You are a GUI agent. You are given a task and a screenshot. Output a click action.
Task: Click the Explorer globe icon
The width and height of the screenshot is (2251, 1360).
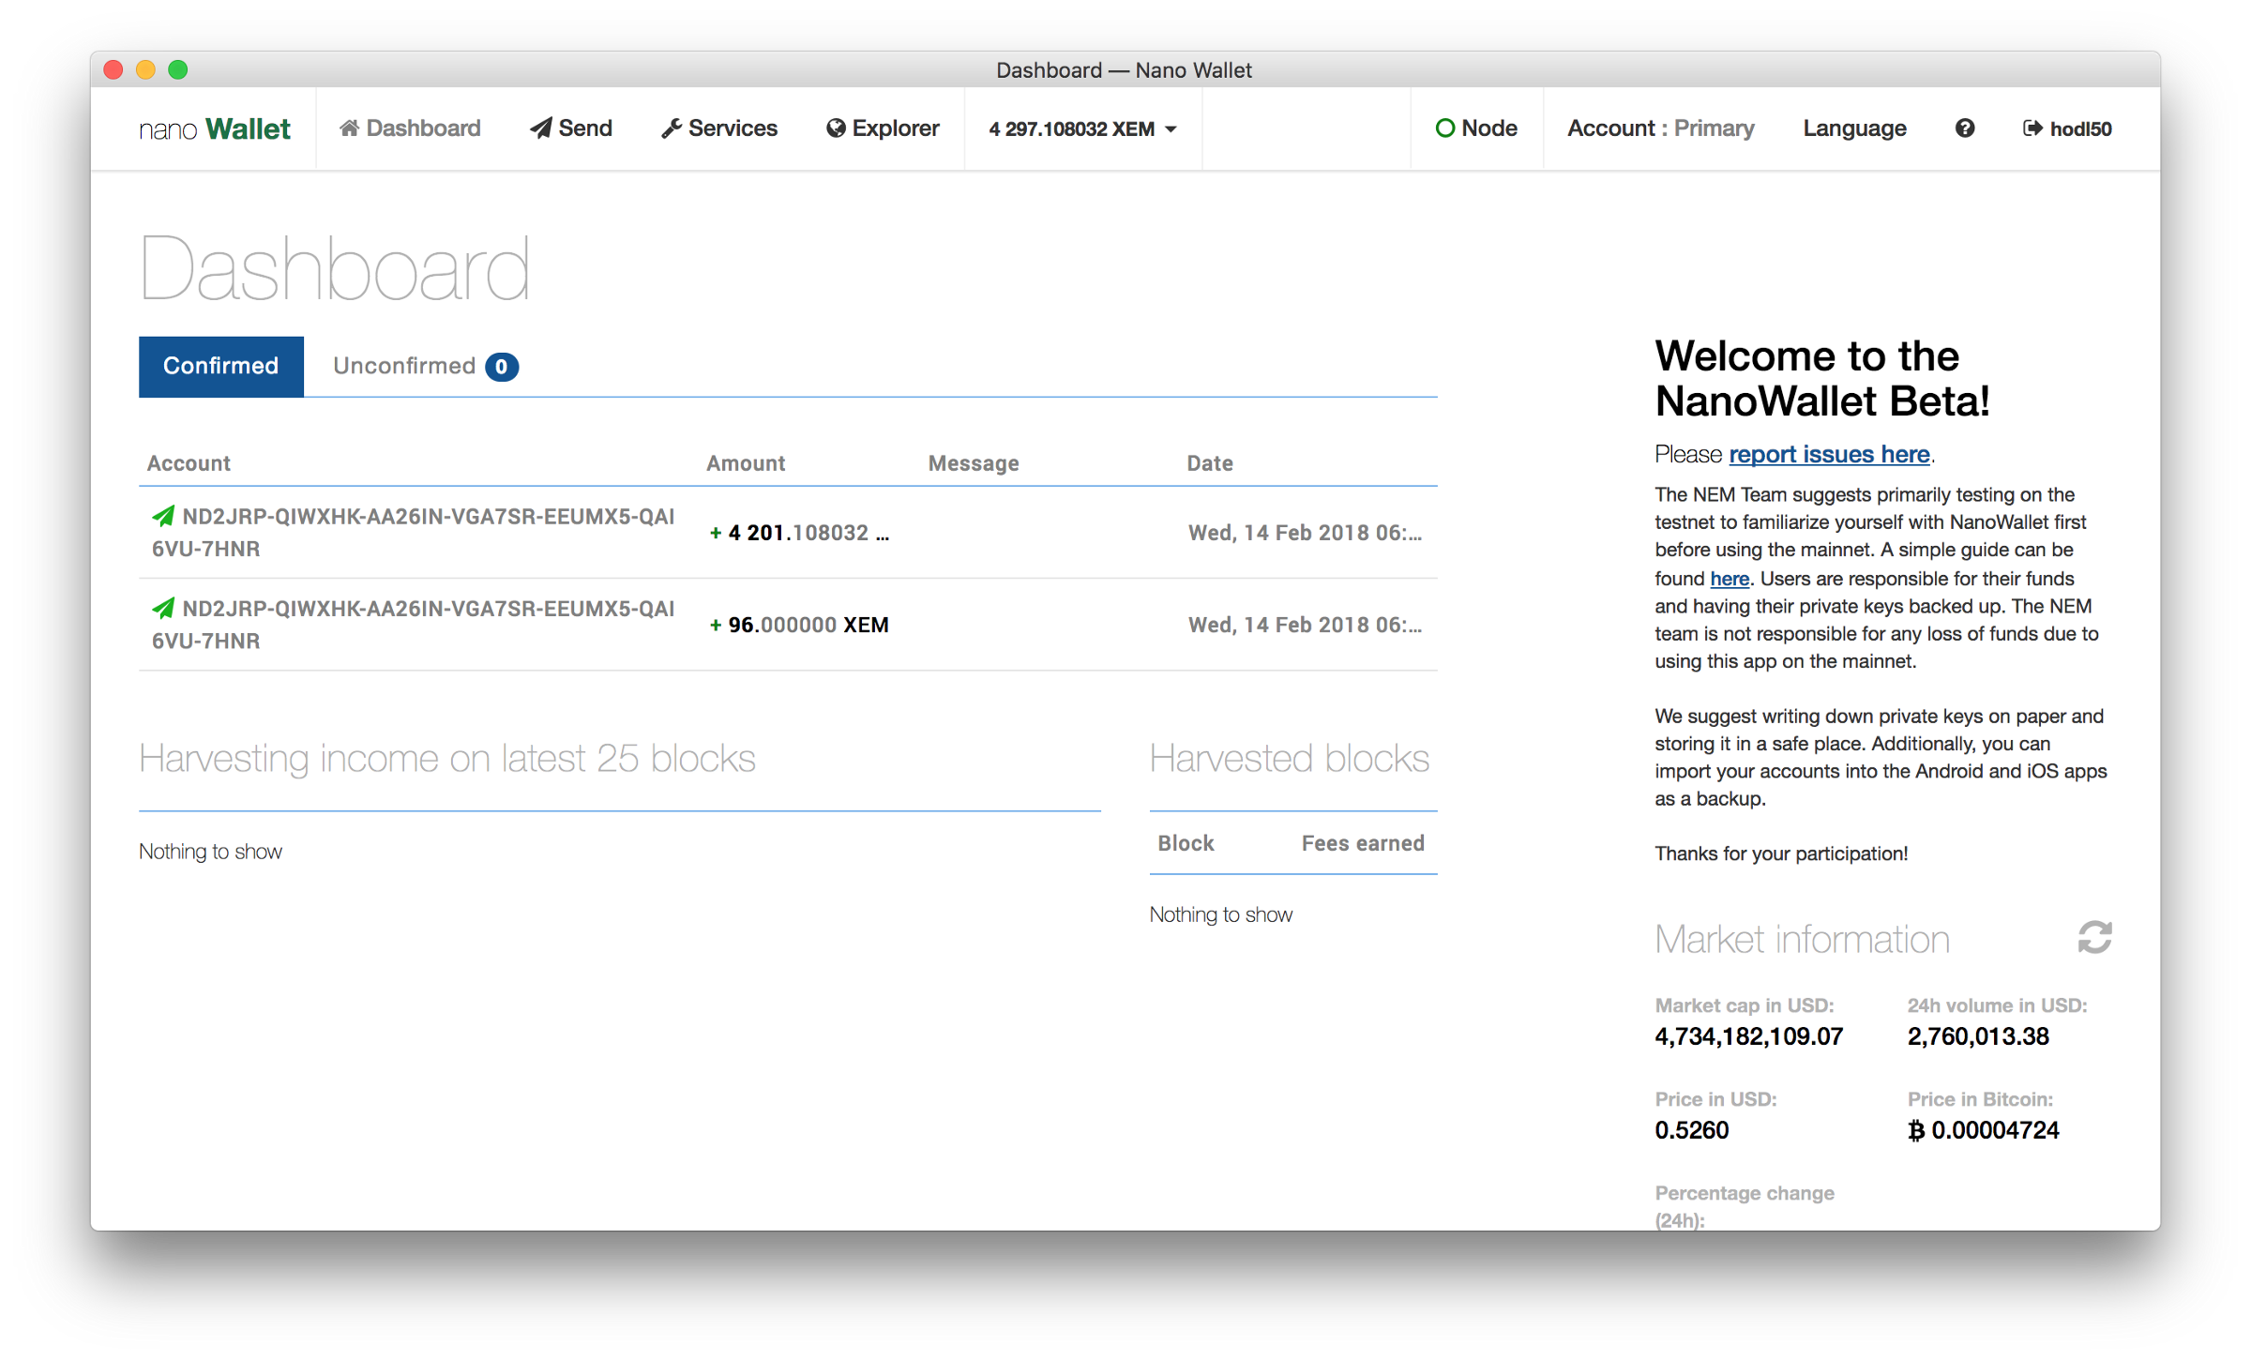click(836, 128)
